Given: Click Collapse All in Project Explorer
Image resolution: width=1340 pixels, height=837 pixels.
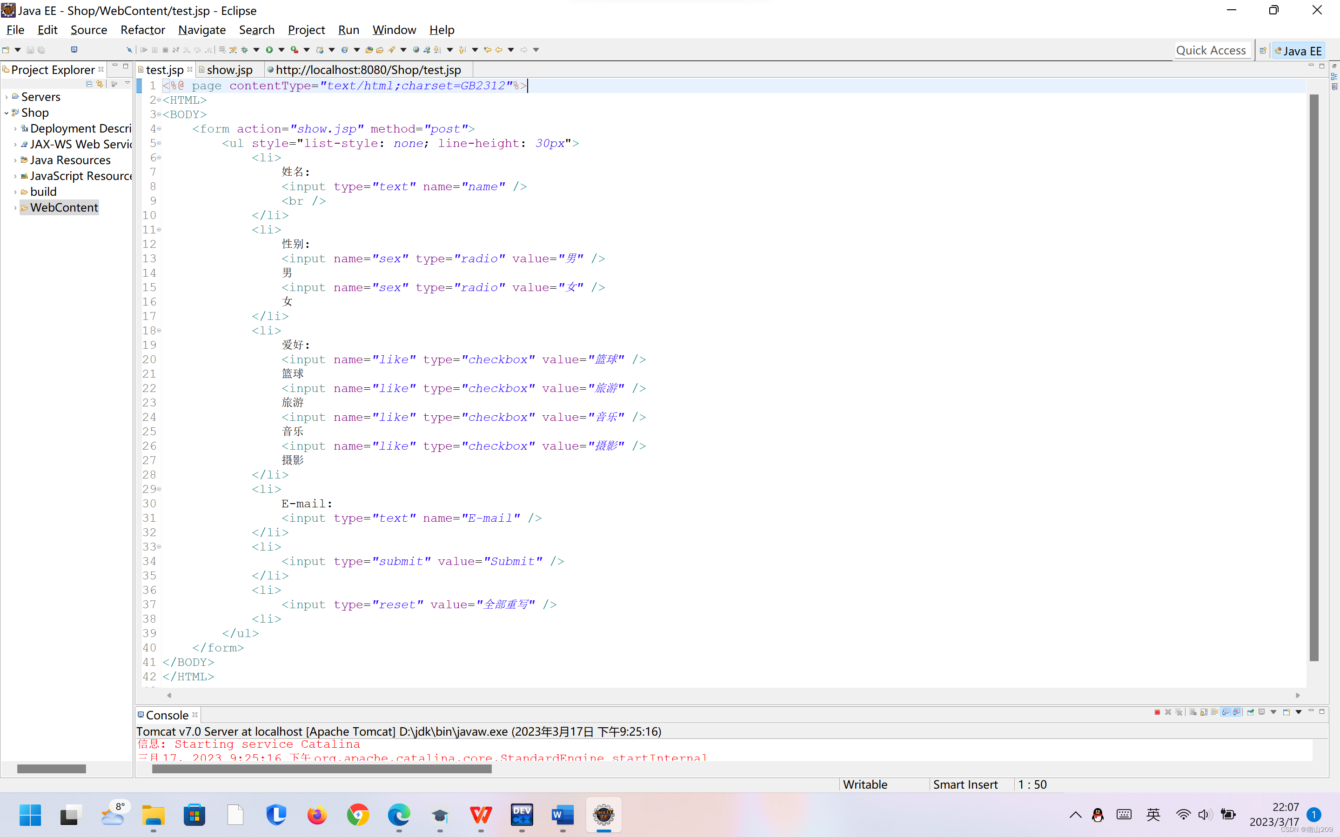Looking at the screenshot, I should [x=89, y=84].
